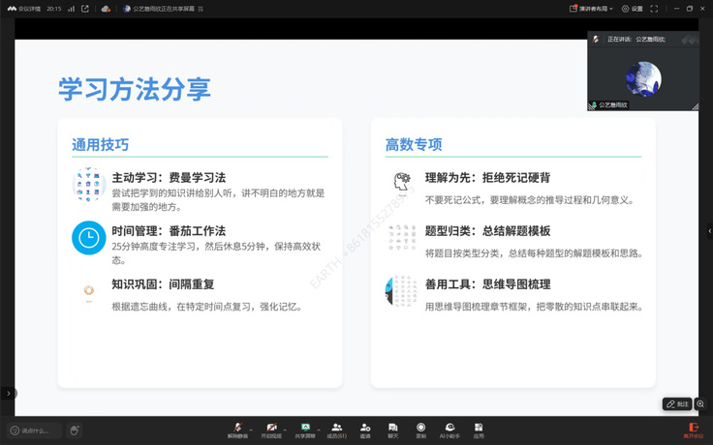This screenshot has height=445, width=713.
Task: Open the AI小助手 assistant
Action: click(449, 429)
